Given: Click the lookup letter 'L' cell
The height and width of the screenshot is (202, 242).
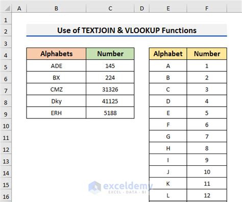Looking at the screenshot, I should pyautogui.click(x=168, y=195).
